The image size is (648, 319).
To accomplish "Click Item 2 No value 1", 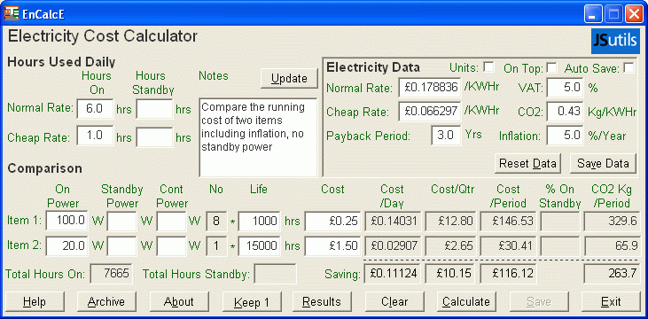I will pos(216,245).
